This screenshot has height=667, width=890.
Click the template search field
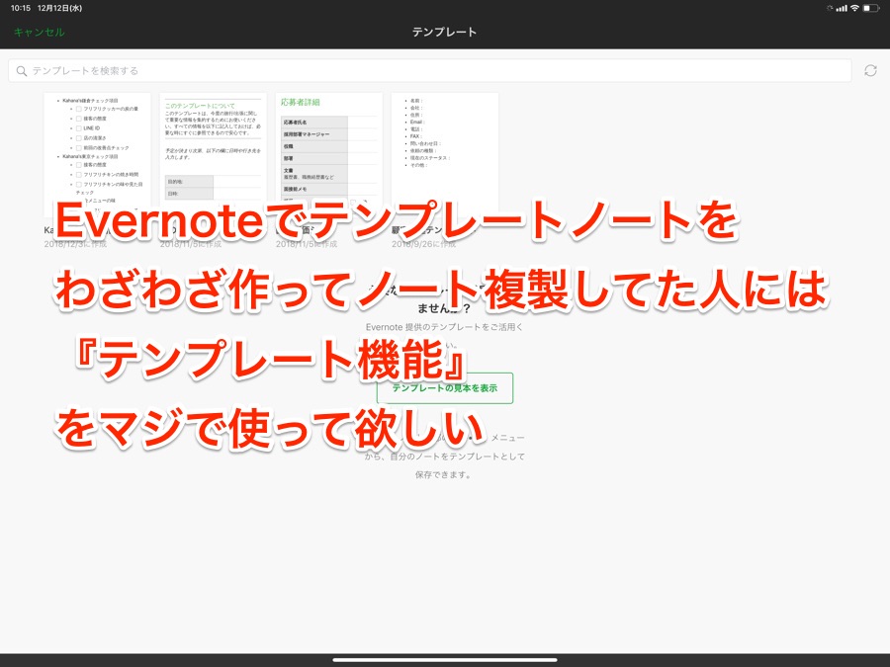[x=430, y=71]
